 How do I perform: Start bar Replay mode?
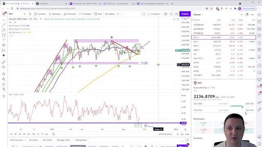[110, 14]
